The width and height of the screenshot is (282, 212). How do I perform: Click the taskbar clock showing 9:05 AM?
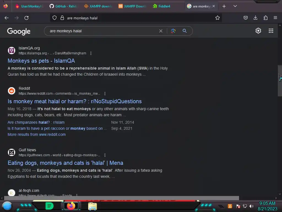(x=267, y=203)
